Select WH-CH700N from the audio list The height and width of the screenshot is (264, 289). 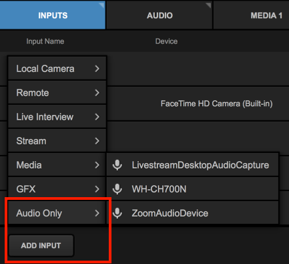192,189
